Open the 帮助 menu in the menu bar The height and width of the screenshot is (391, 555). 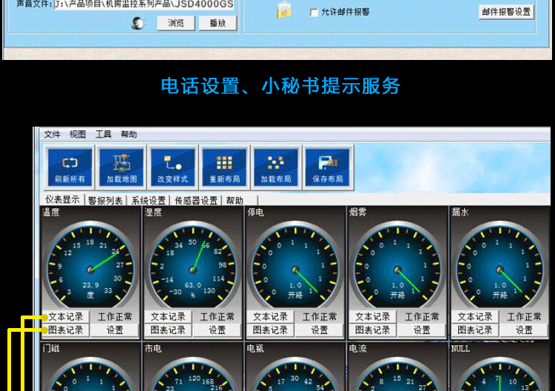(129, 135)
